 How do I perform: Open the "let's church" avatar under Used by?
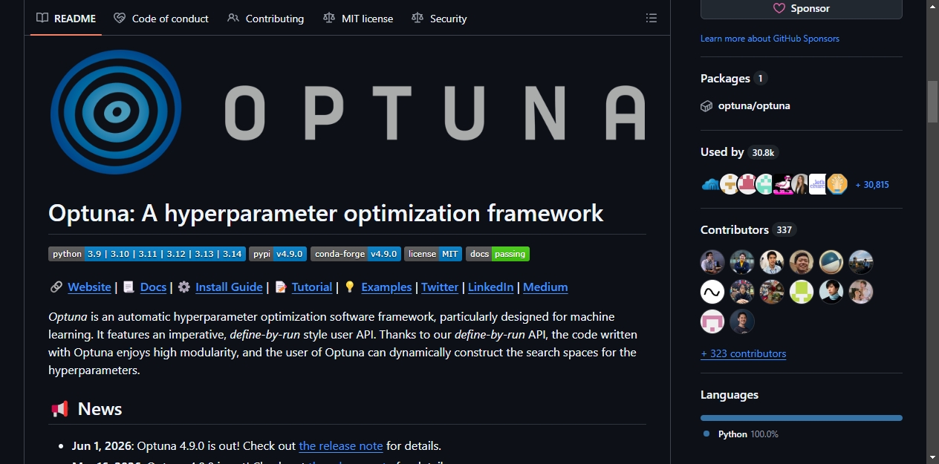click(x=818, y=184)
